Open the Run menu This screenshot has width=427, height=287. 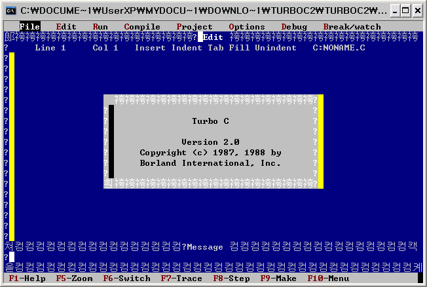100,27
